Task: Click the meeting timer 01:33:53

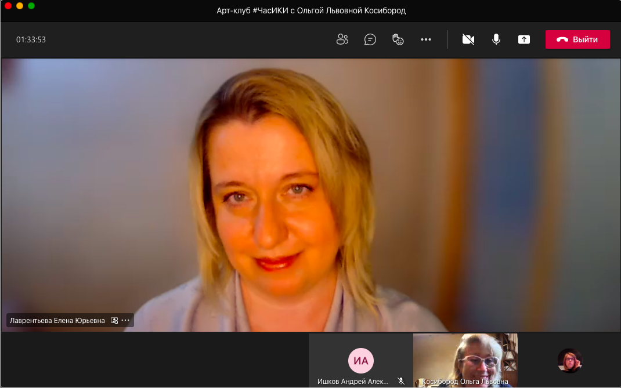Action: coord(31,40)
